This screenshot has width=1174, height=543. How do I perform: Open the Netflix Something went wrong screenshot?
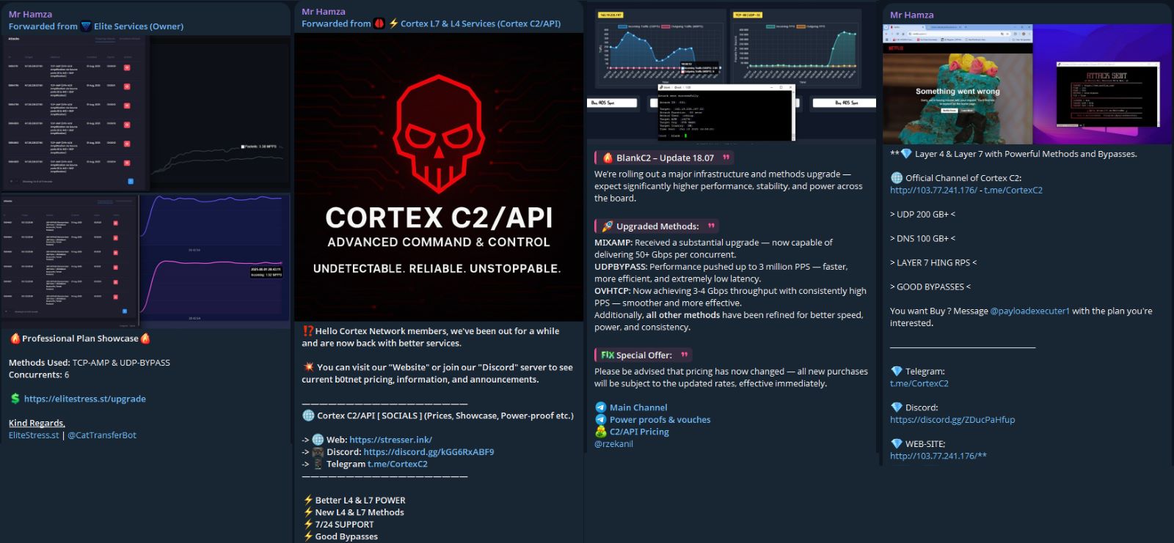(958, 84)
